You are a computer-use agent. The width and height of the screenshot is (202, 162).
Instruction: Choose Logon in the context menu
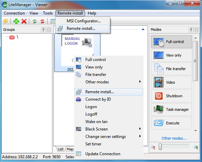pyautogui.click(x=109, y=107)
